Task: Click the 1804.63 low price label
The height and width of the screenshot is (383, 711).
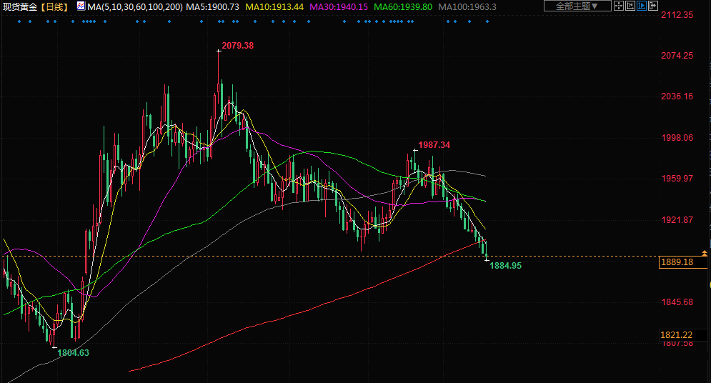Action: coord(73,352)
